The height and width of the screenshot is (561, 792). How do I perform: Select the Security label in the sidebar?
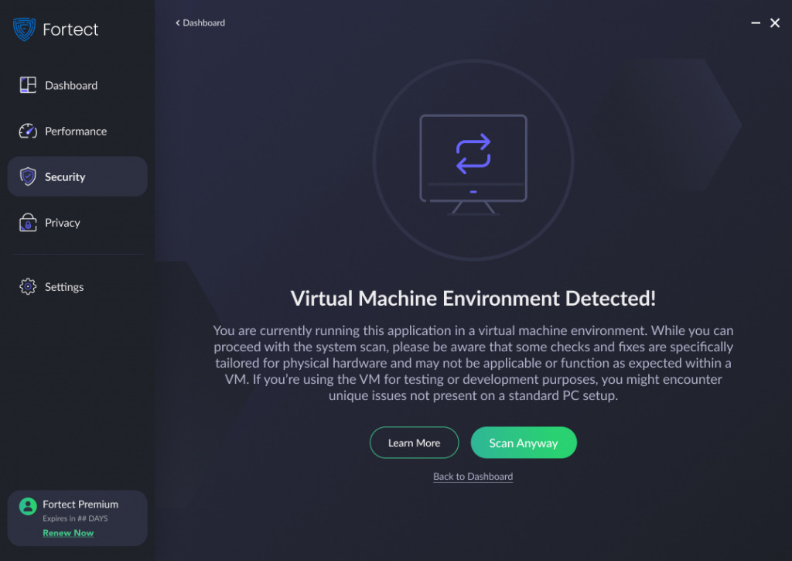(65, 177)
